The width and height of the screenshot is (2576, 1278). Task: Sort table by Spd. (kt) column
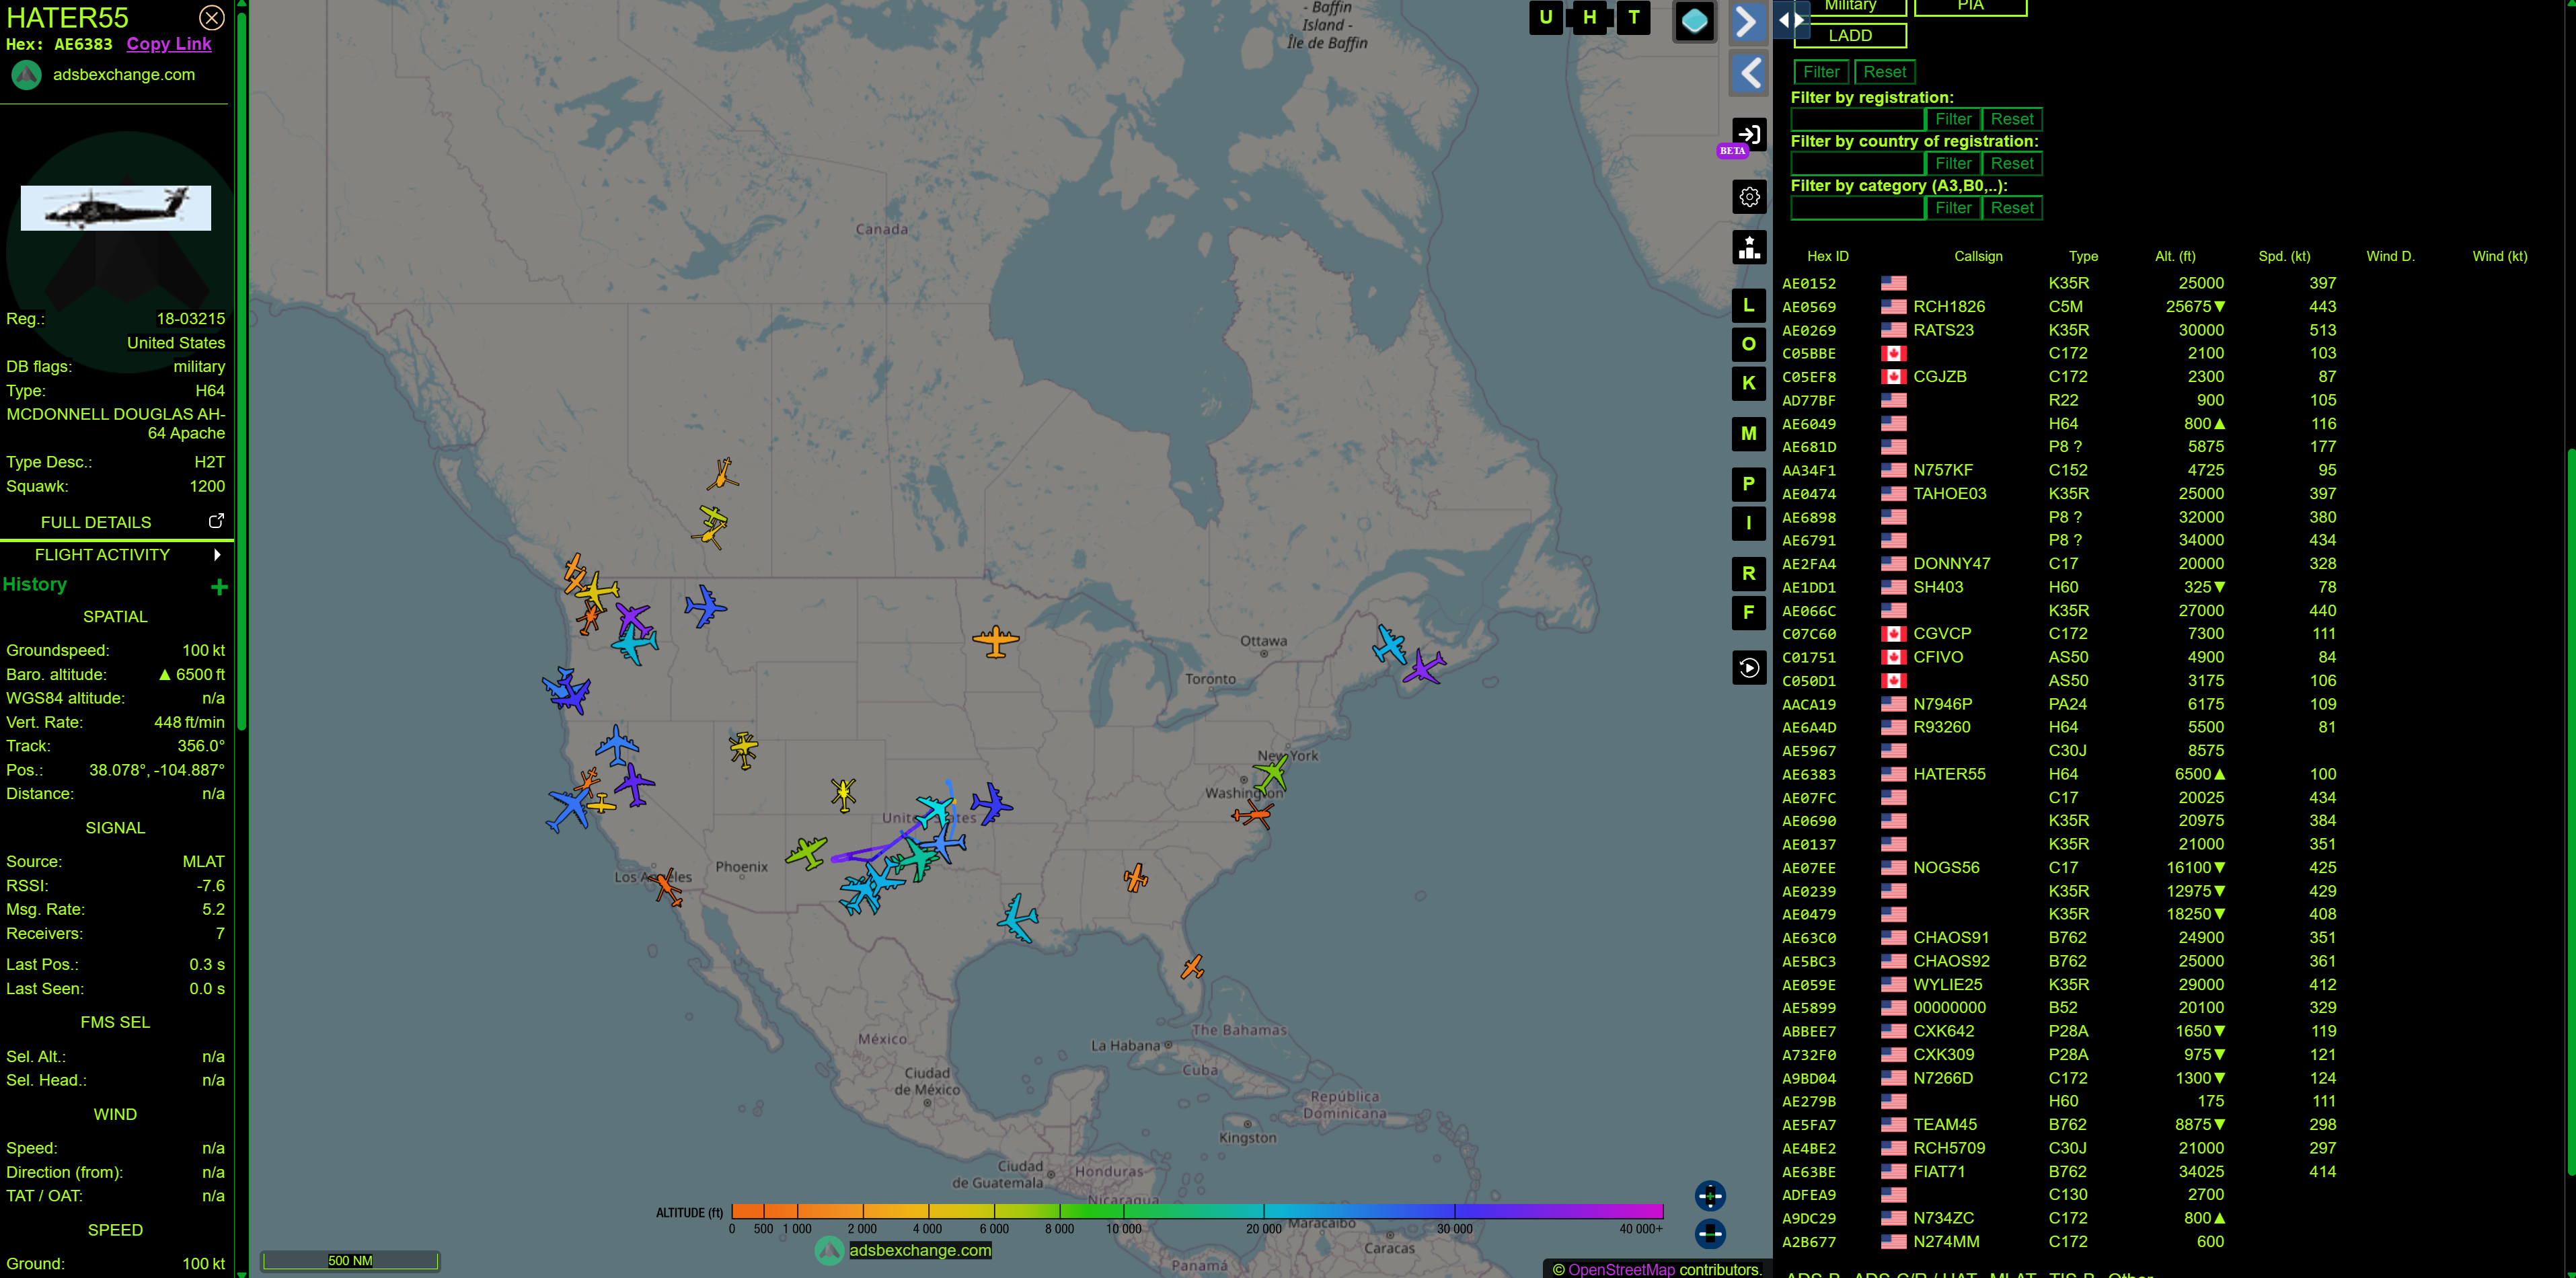[2284, 256]
